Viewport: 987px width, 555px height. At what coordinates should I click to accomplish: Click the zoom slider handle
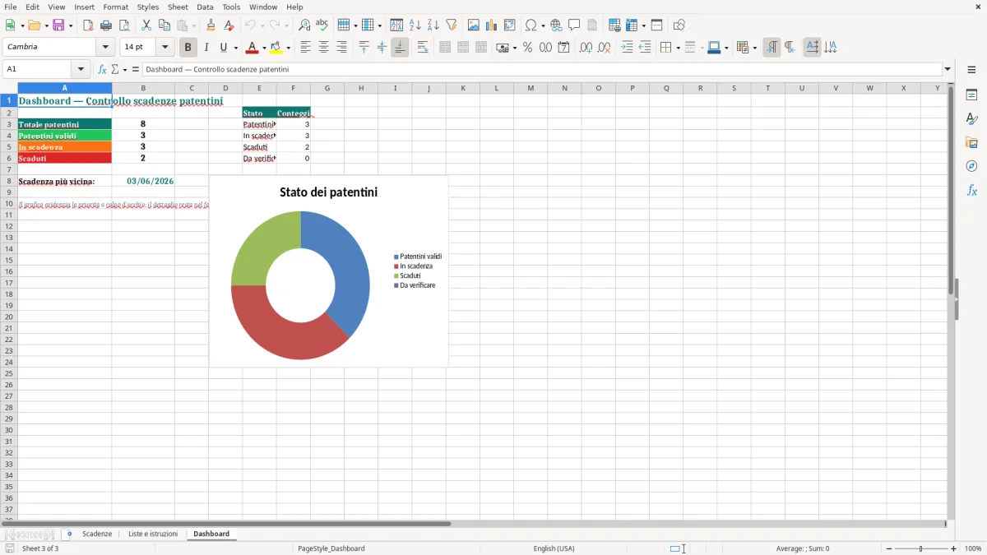click(x=921, y=548)
